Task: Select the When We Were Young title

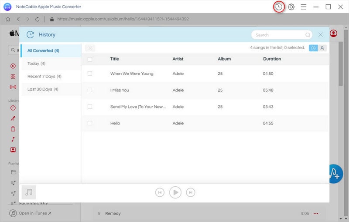Action: 132,74
